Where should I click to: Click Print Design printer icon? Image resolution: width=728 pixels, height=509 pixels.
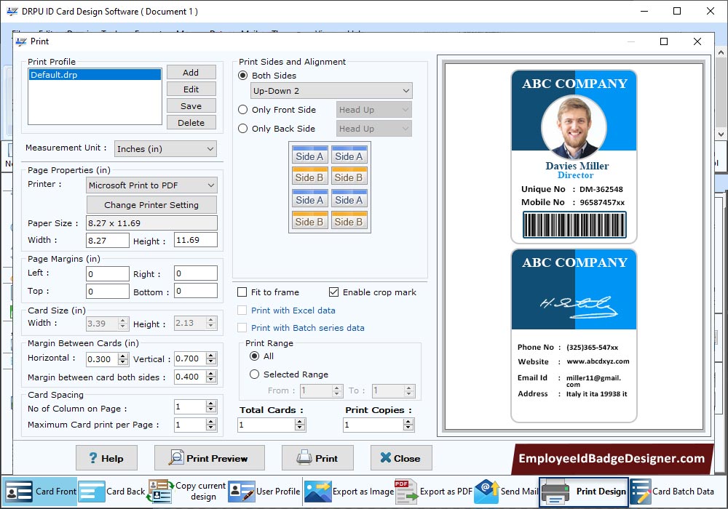[x=555, y=492]
